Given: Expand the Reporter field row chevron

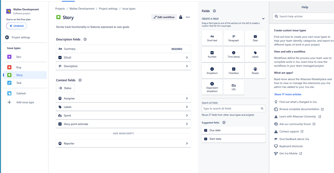Looking at the screenshot, I should (x=187, y=144).
